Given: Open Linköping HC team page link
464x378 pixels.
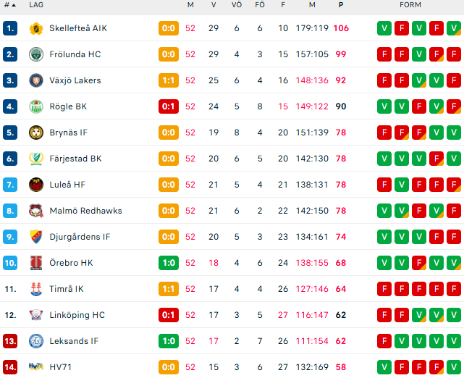Looking at the screenshot, I should [x=77, y=315].
